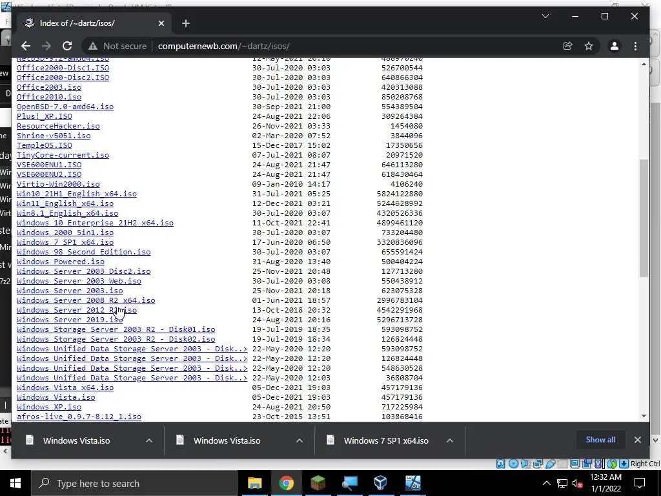The image size is (661, 496).
Task: Open the Win11_English_x64.iso link
Action: tap(65, 203)
